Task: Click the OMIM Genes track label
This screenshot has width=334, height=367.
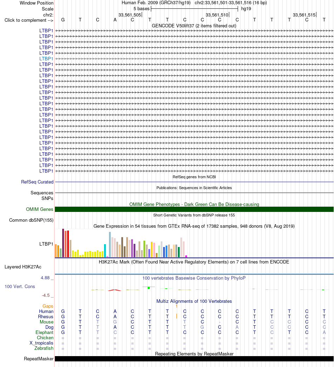Action: (40, 209)
